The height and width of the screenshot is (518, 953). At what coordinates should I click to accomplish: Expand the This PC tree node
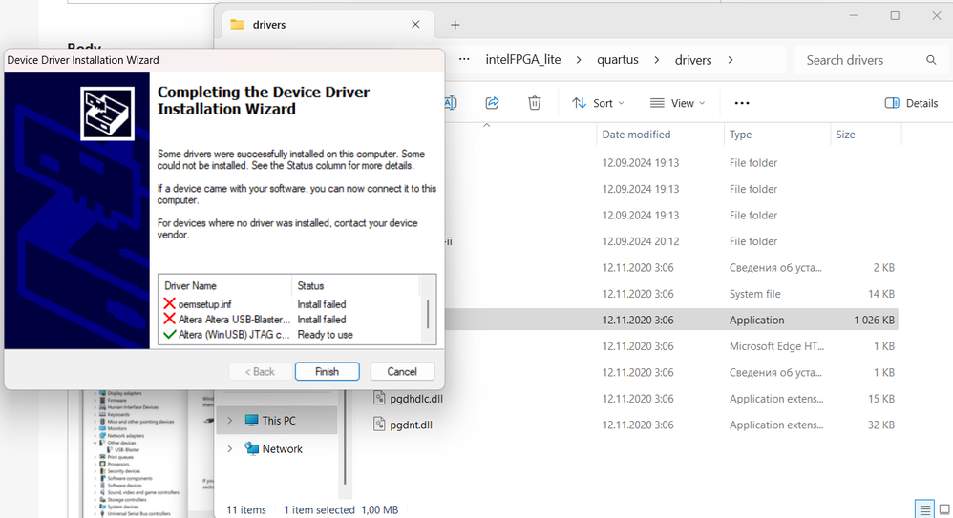point(229,420)
